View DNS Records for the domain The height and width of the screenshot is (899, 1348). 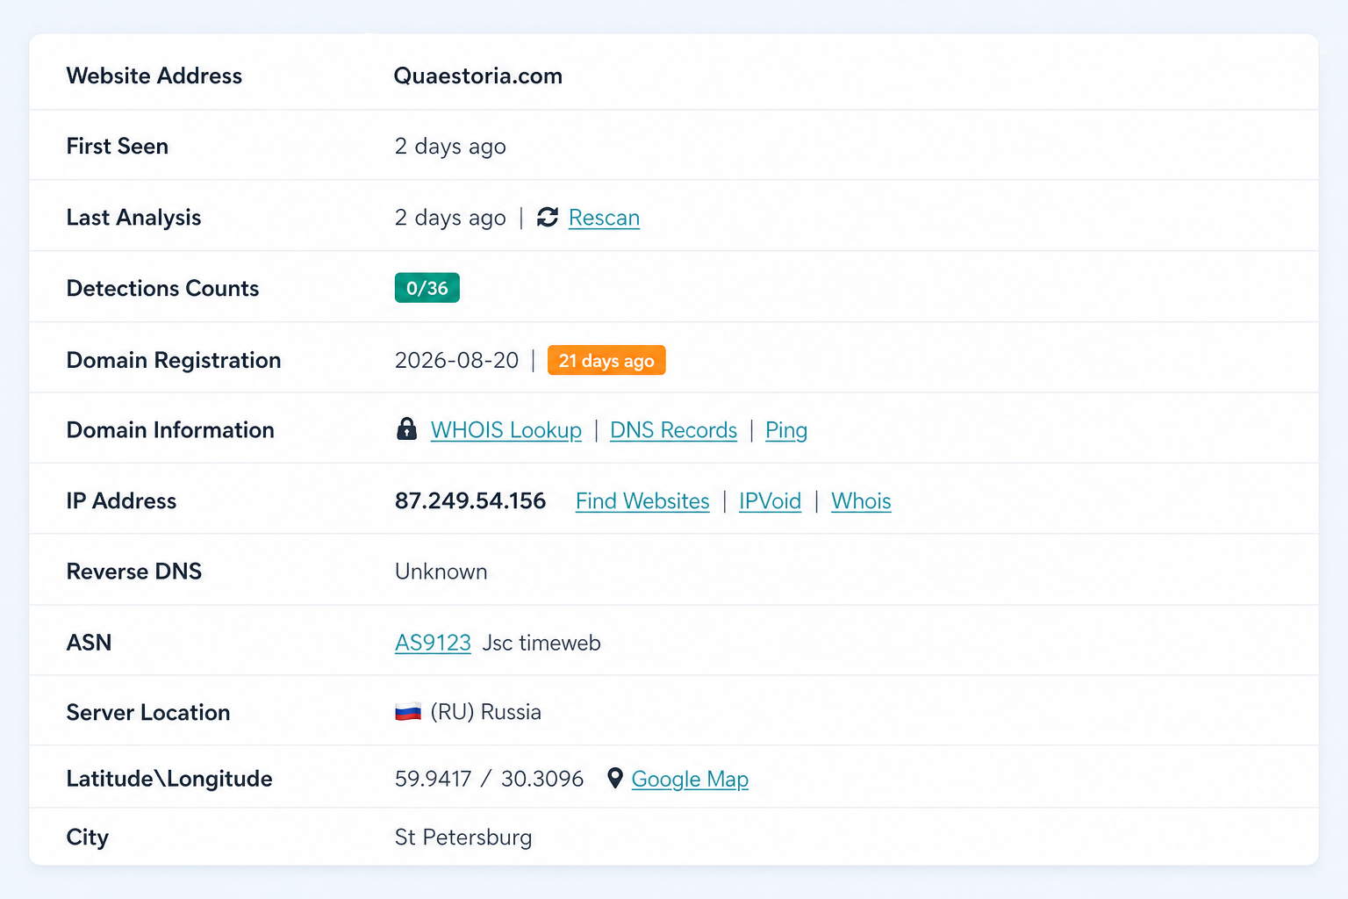pos(673,429)
